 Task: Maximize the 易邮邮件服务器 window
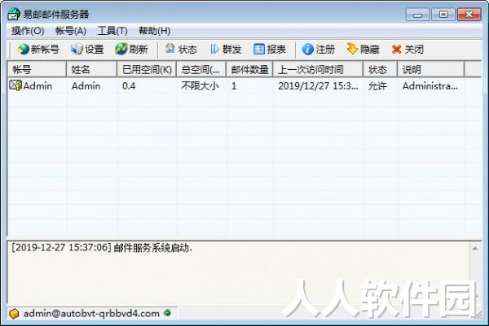click(443, 15)
